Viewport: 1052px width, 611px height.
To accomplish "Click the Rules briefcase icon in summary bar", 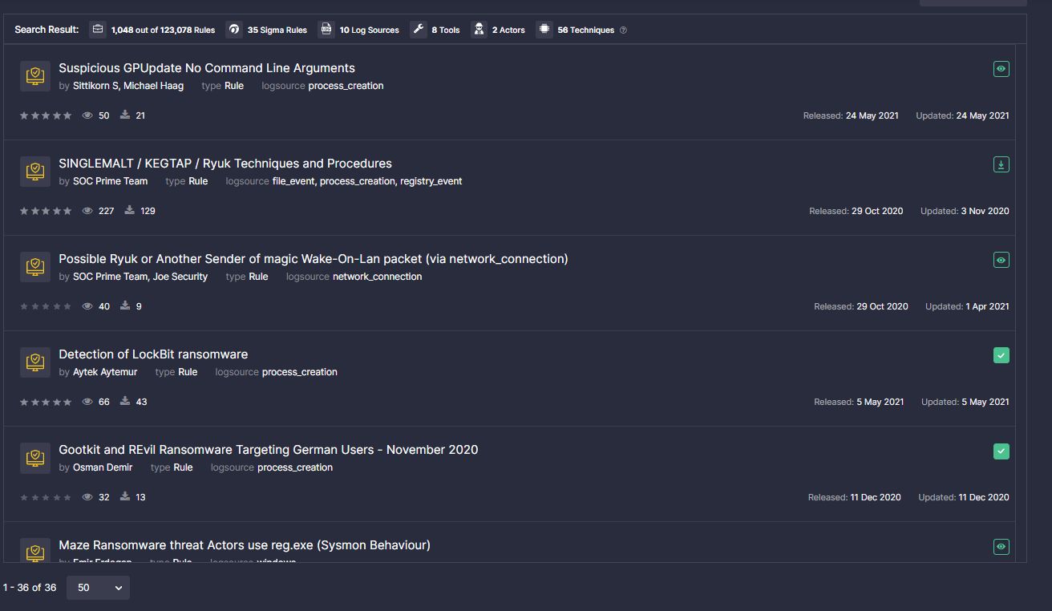I will [x=98, y=30].
